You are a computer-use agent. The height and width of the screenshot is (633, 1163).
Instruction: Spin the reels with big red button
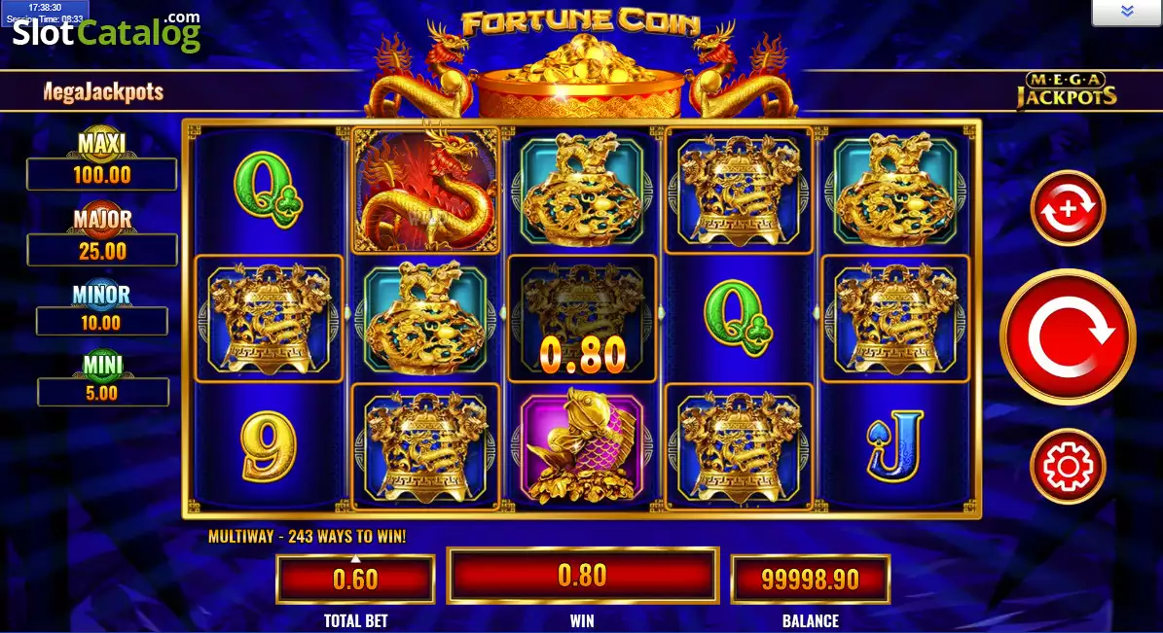pos(1068,337)
